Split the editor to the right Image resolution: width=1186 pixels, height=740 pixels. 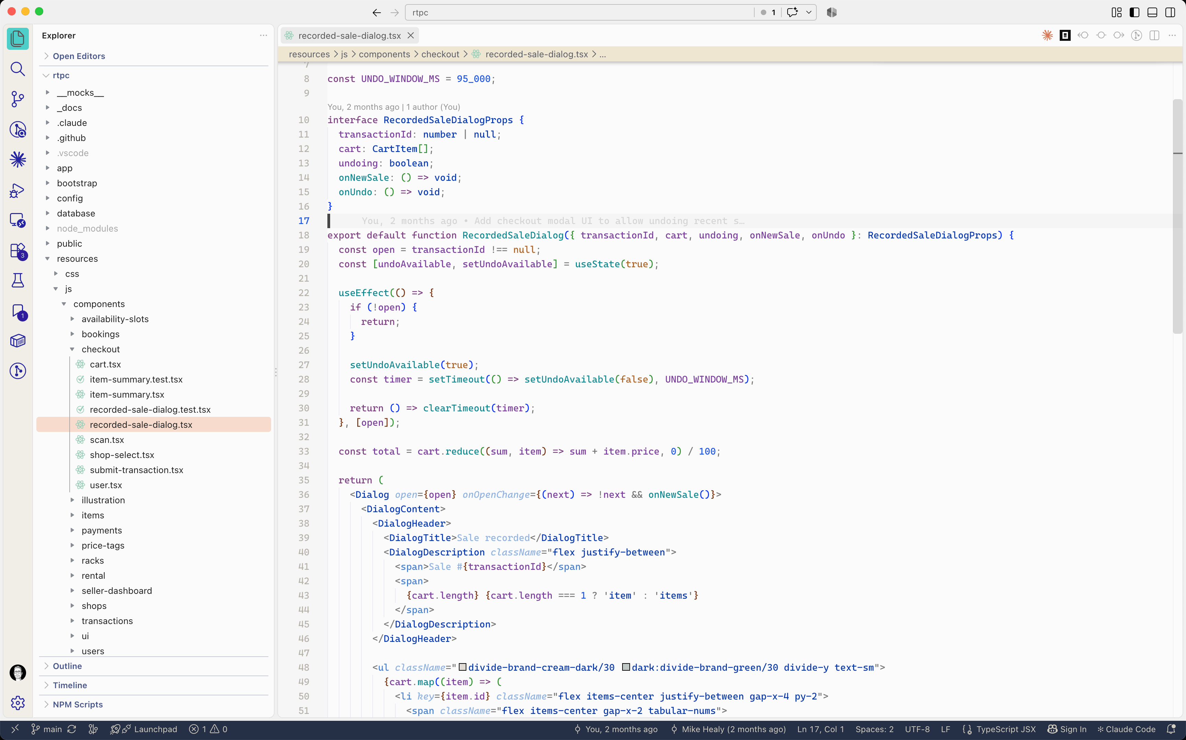coord(1154,35)
